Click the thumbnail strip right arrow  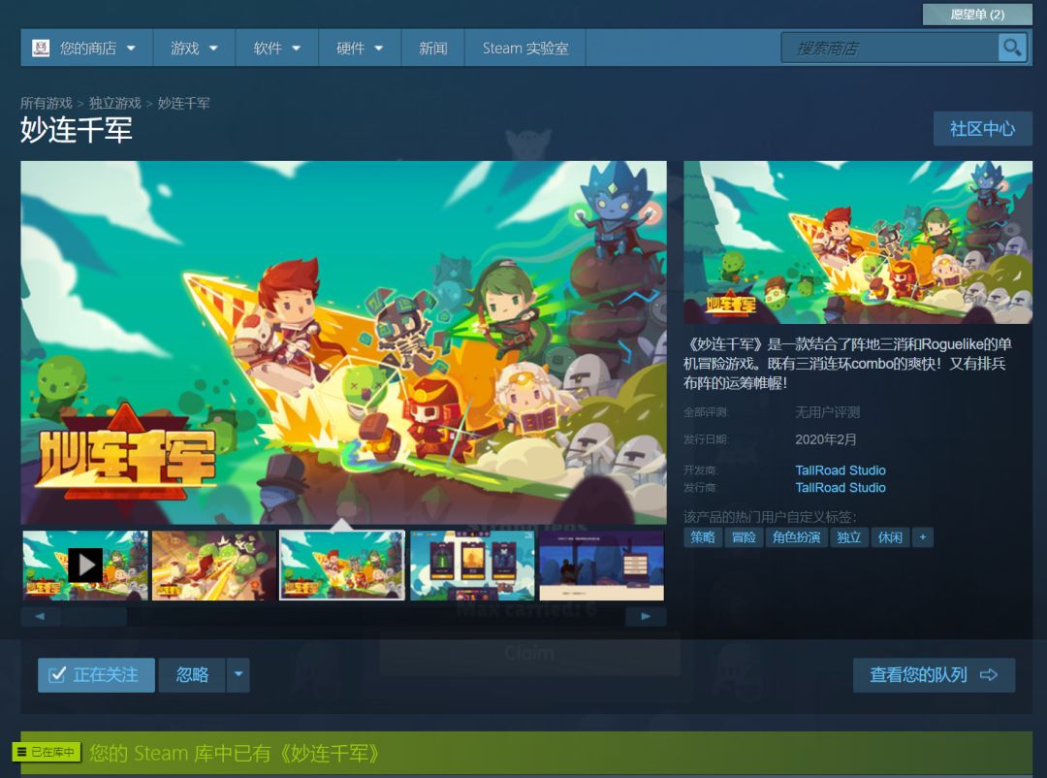coord(646,616)
